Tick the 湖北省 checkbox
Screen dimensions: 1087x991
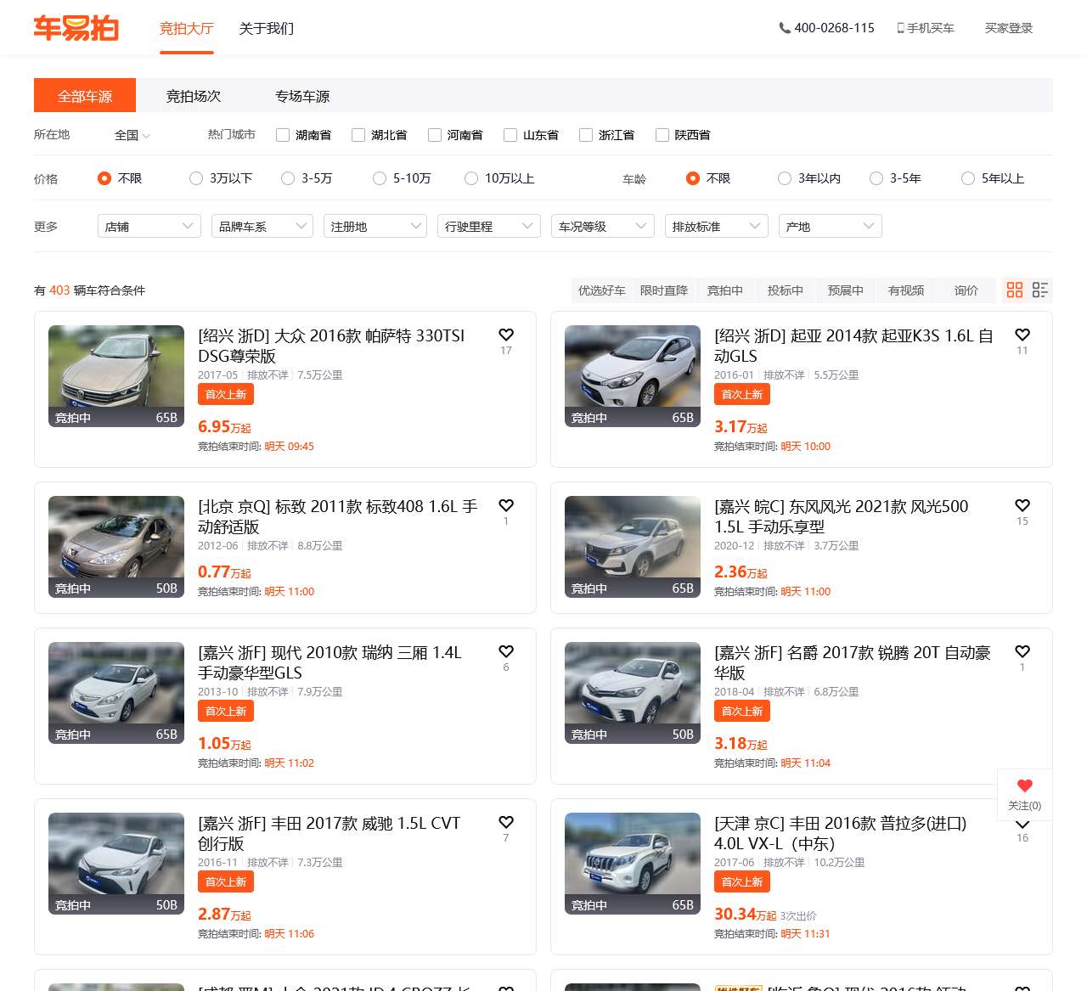coord(358,135)
